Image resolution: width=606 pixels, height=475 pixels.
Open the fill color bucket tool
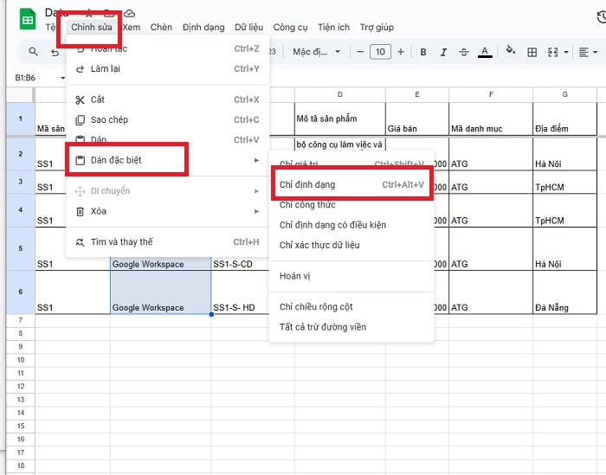[x=510, y=51]
